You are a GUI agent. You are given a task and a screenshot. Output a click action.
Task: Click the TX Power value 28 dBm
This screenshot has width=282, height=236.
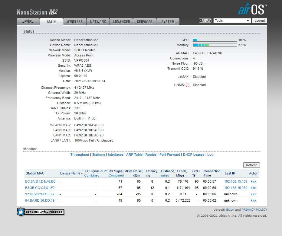(x=80, y=113)
